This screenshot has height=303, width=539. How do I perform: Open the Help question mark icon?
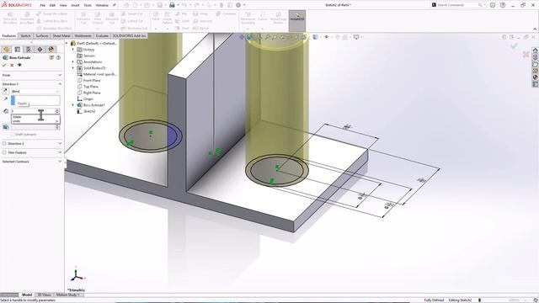coord(503,5)
